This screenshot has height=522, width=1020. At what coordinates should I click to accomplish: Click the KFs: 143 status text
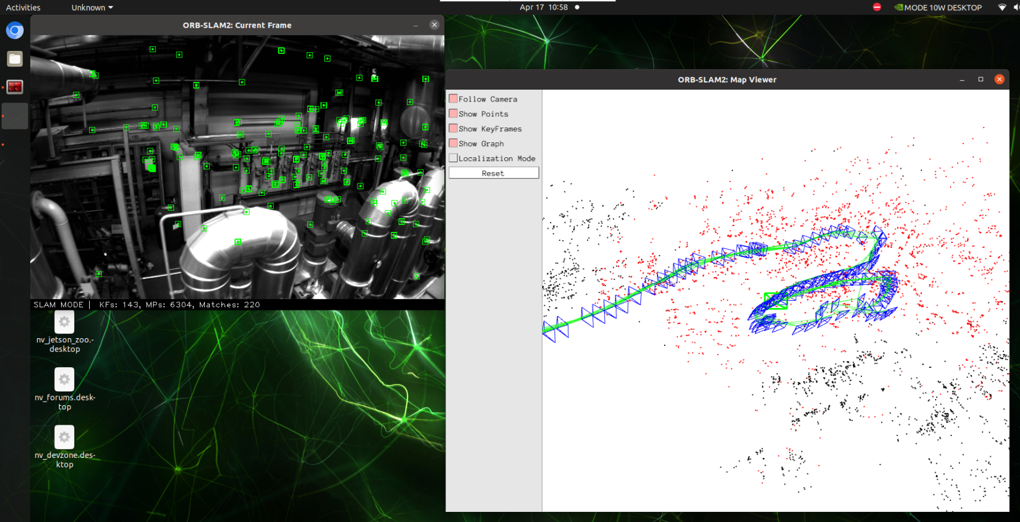pos(119,304)
